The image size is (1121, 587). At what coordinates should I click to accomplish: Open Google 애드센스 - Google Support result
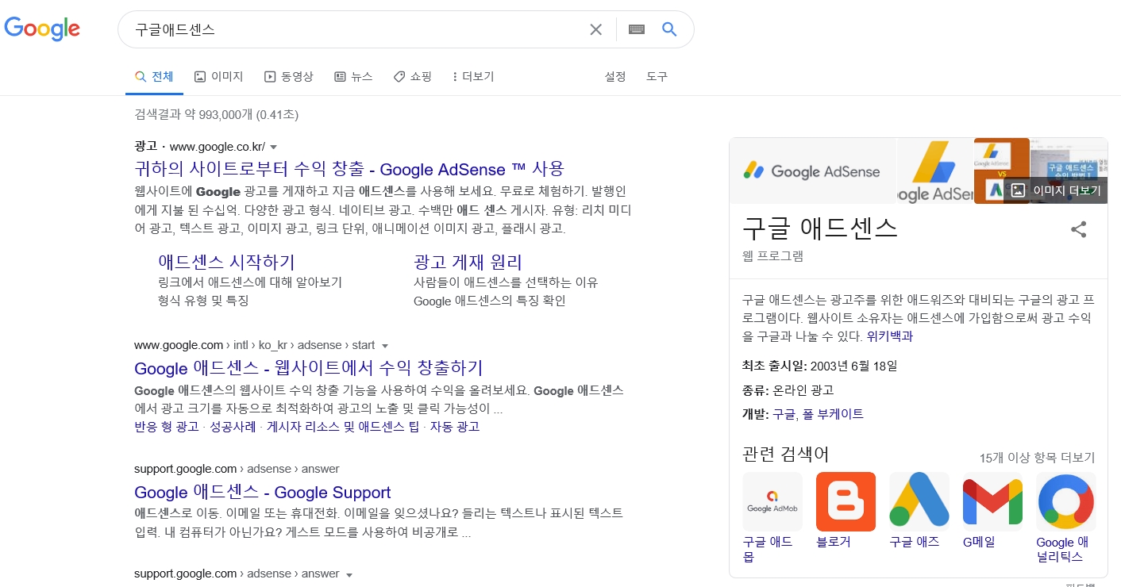pyautogui.click(x=263, y=493)
